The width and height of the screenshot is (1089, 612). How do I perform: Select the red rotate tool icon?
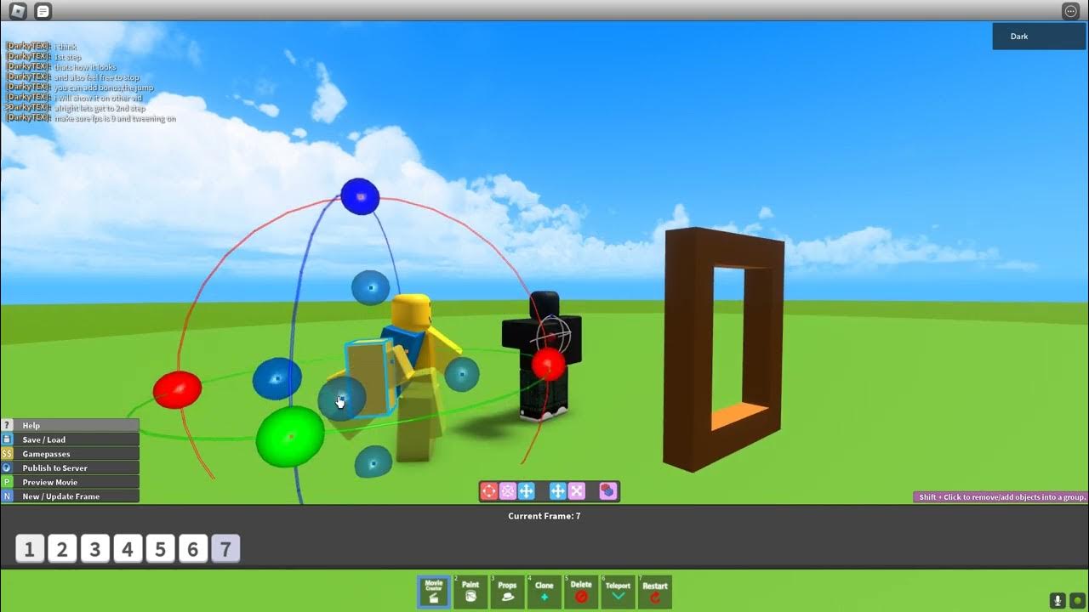(489, 490)
